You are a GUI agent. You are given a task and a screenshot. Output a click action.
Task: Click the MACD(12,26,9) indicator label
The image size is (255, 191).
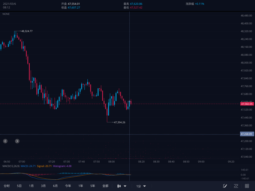[11, 166]
